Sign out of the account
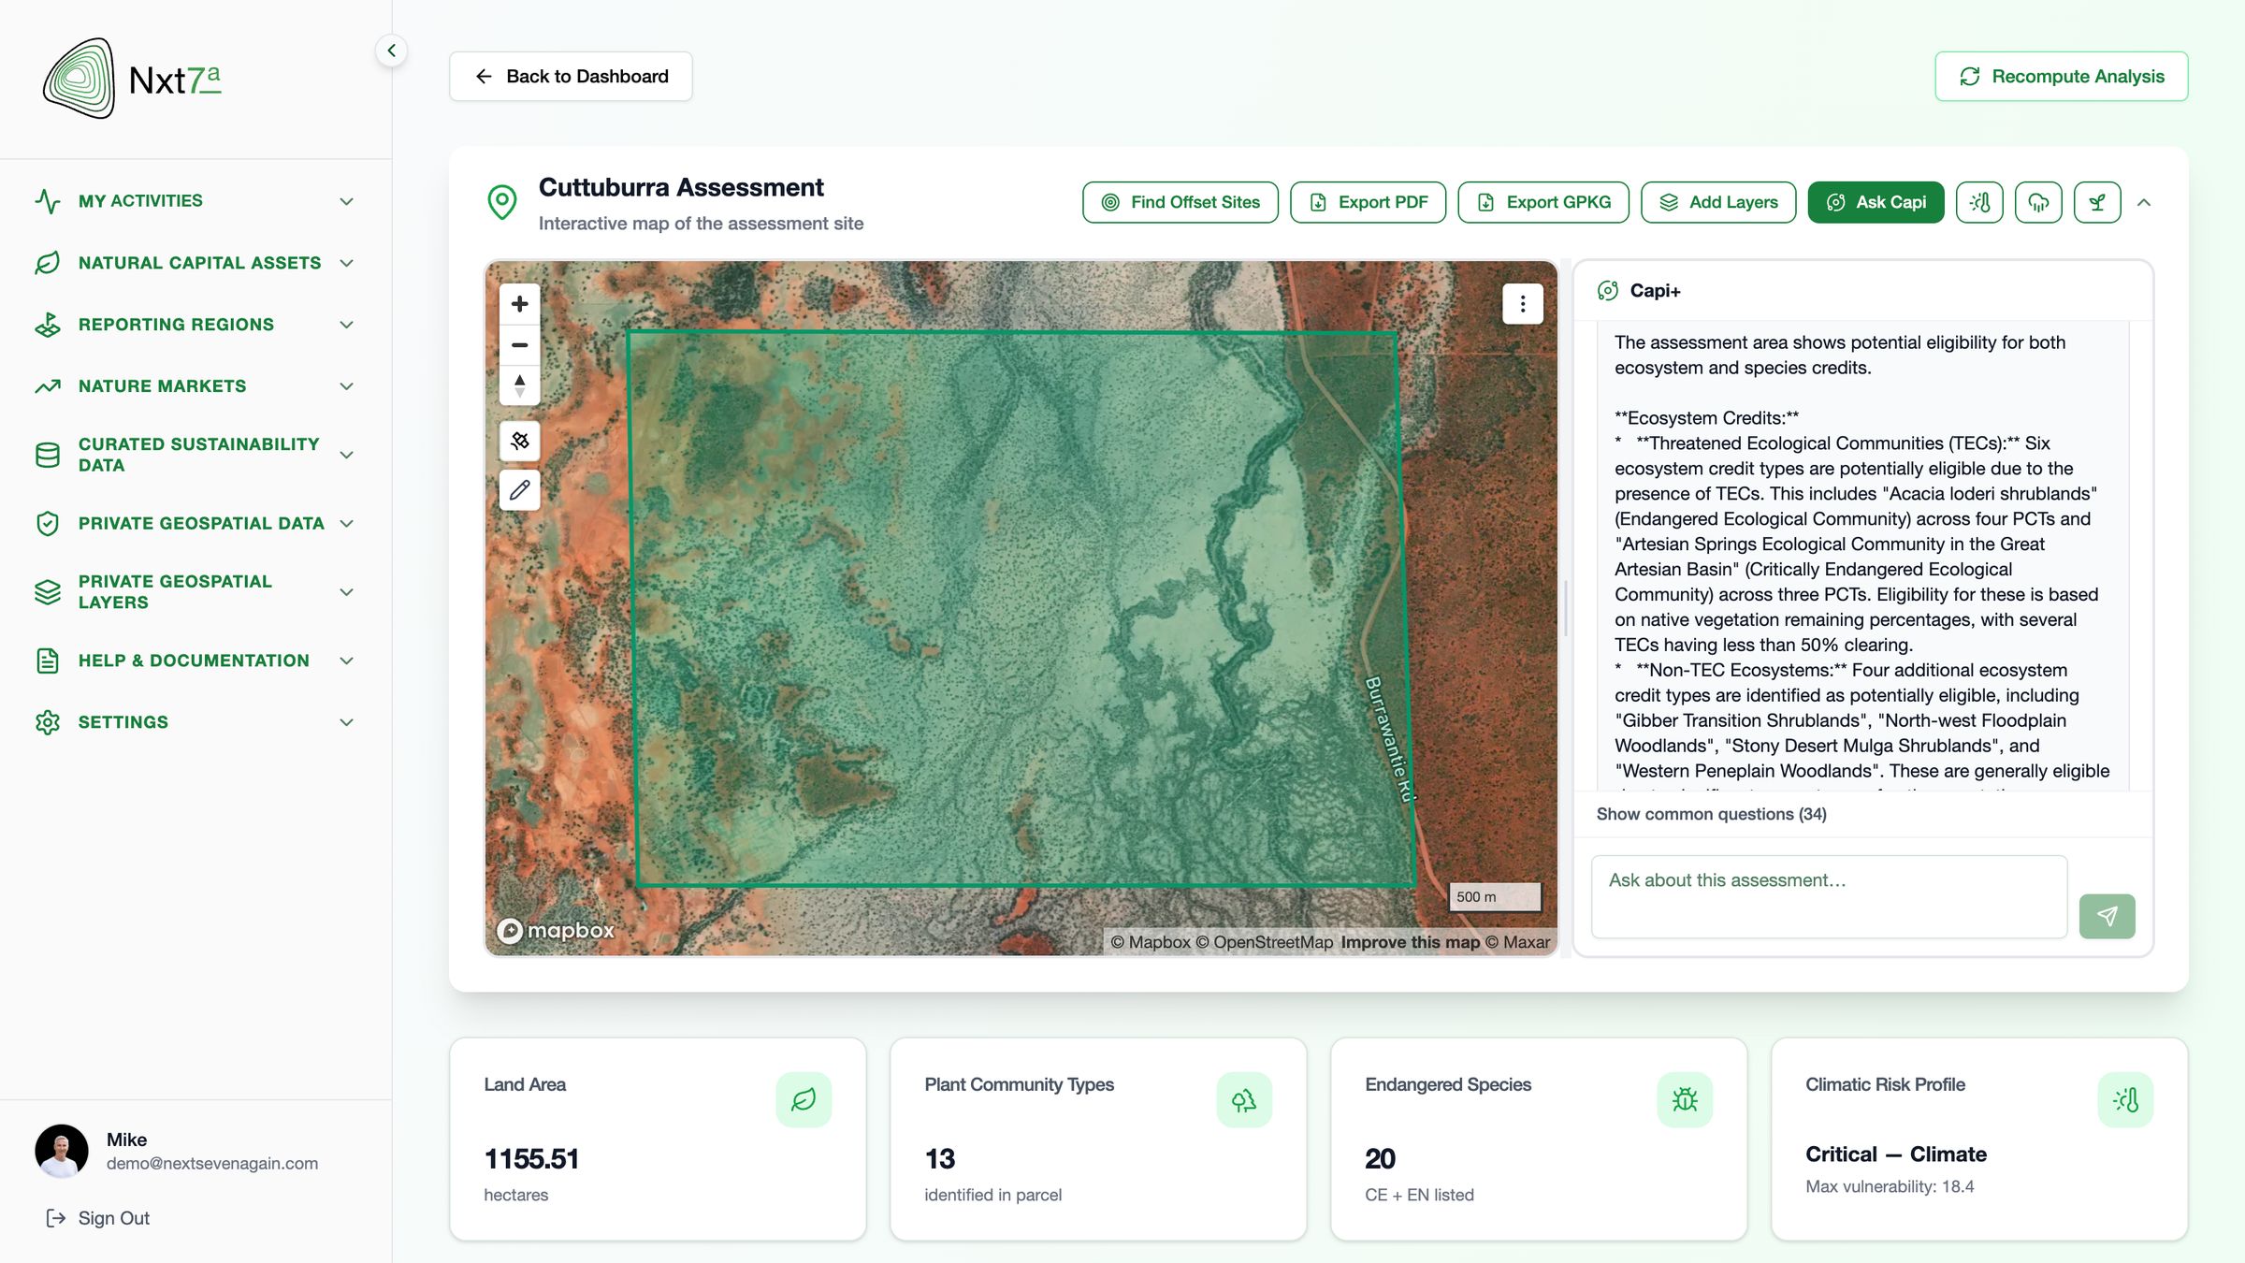Screen dimensions: 2245x1263 click(x=97, y=1218)
